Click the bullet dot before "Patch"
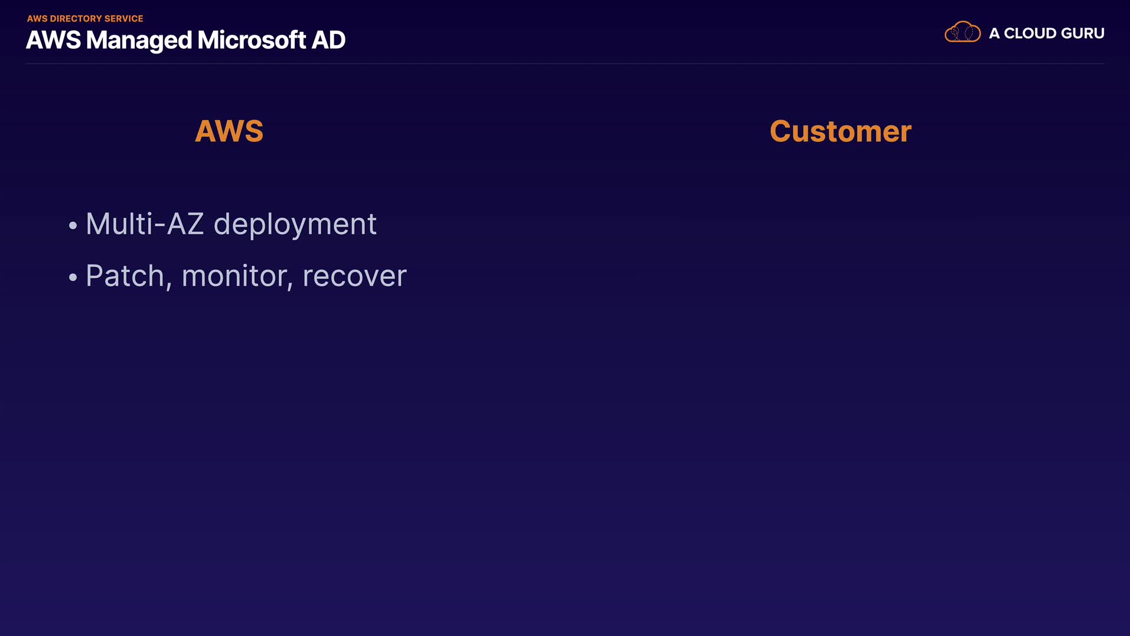The width and height of the screenshot is (1130, 636). click(x=73, y=277)
